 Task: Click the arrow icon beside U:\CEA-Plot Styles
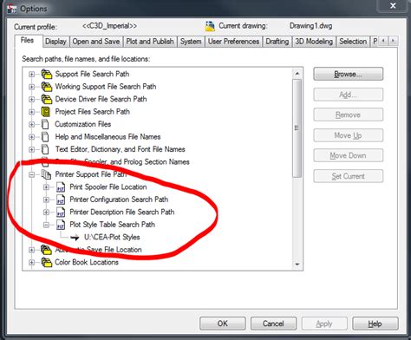coord(75,238)
